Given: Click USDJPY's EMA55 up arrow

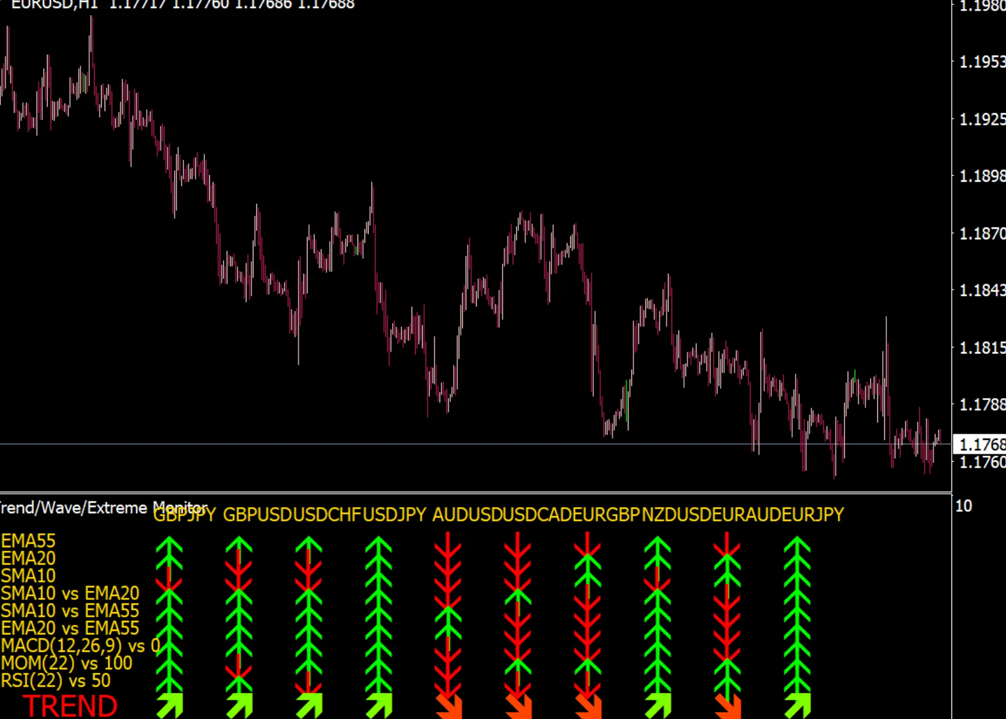Looking at the screenshot, I should pyautogui.click(x=379, y=545).
